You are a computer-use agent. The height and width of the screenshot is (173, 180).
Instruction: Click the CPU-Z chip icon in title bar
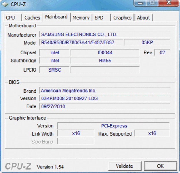5,4
